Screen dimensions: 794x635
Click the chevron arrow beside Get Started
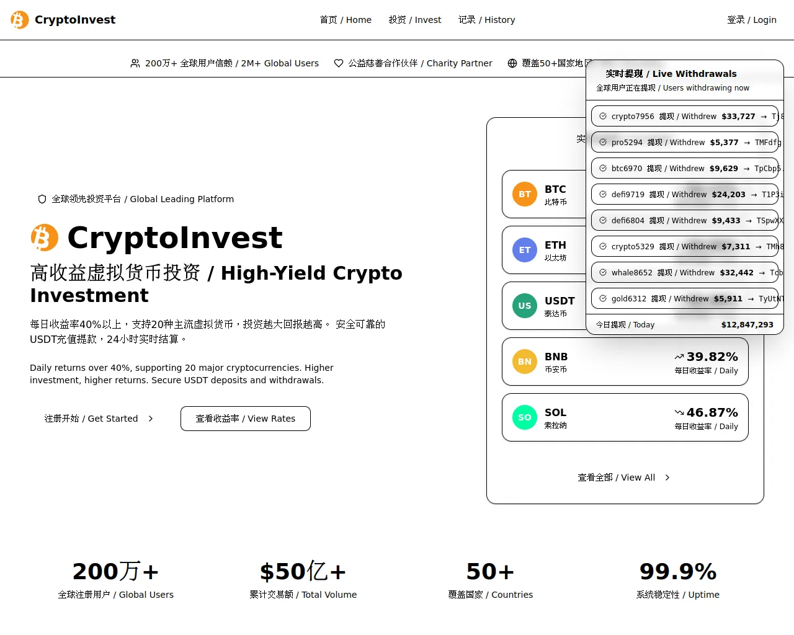[x=151, y=419]
